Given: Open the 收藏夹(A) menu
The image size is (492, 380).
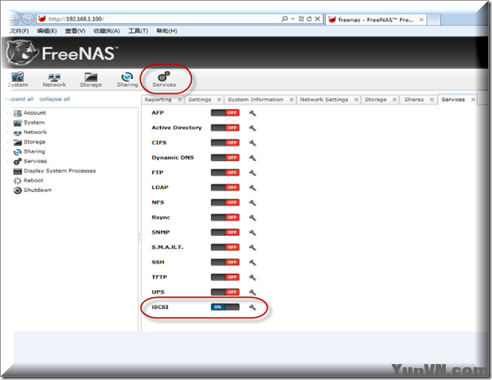Looking at the screenshot, I should coord(107,31).
